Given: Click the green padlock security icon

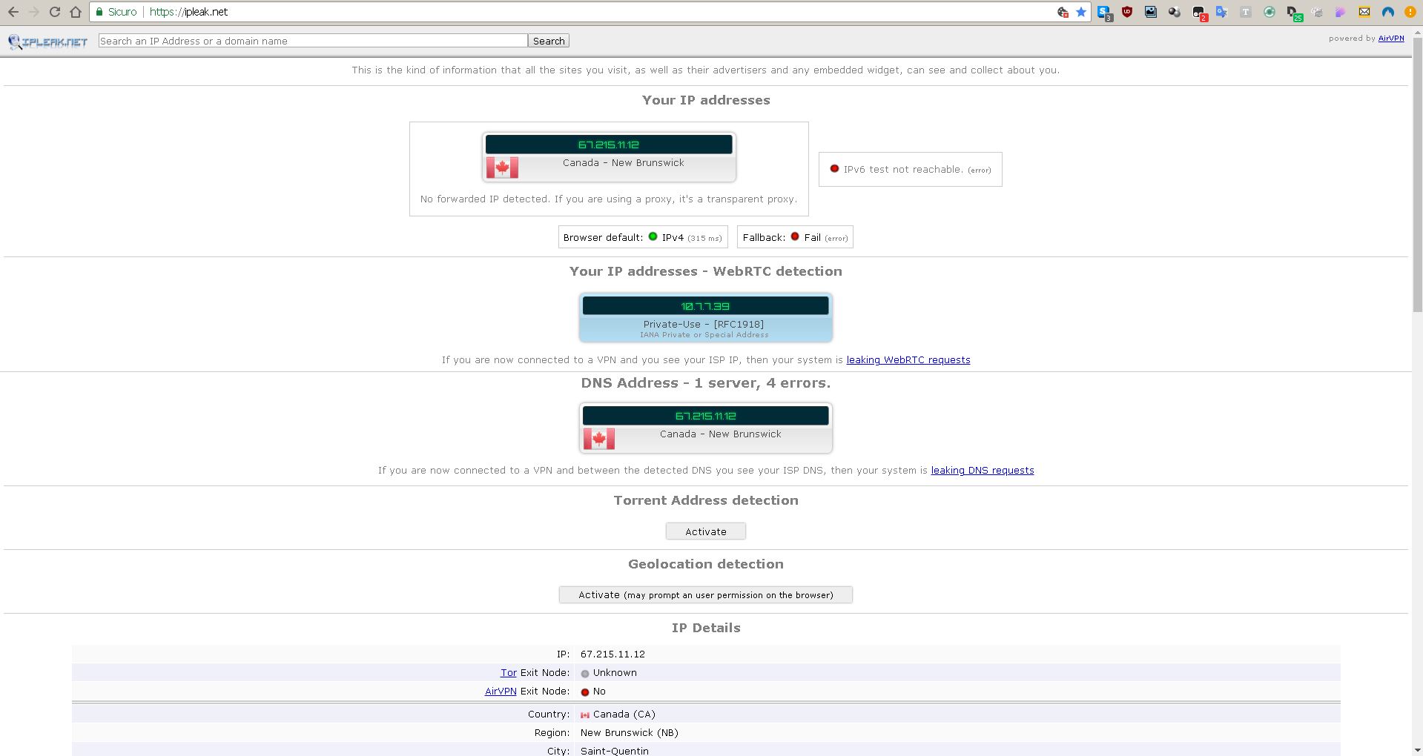Looking at the screenshot, I should click(99, 12).
